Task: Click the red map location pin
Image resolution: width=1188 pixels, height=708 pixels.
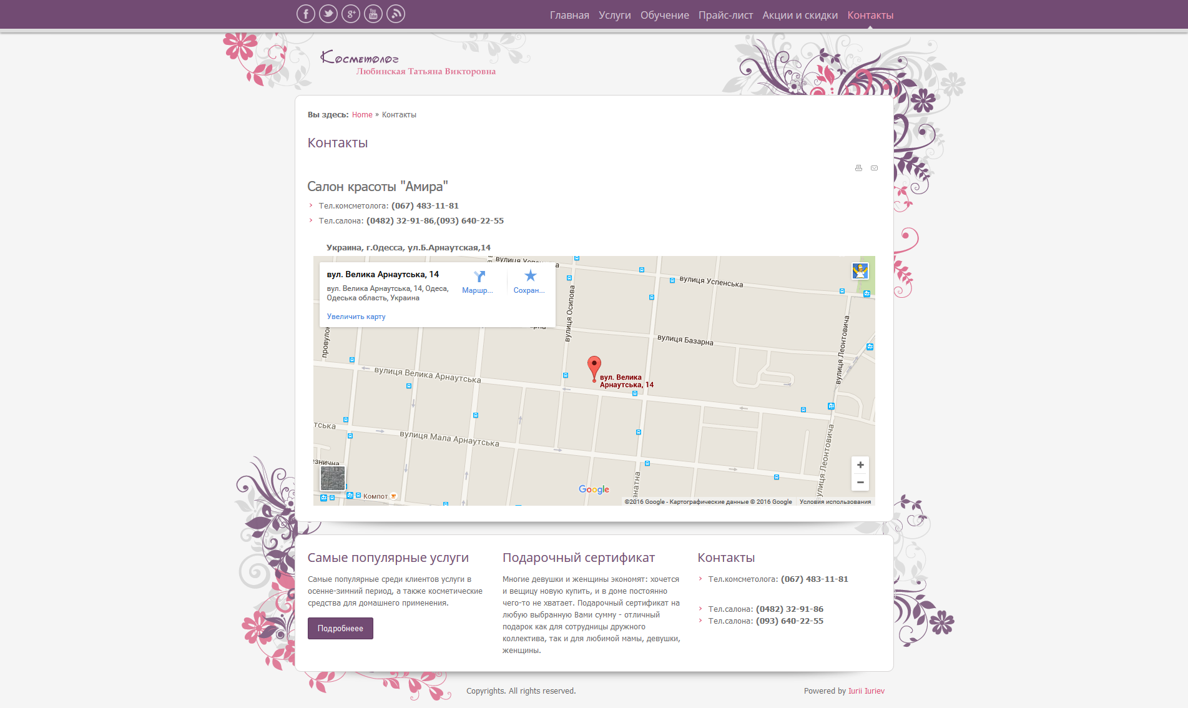Action: (594, 366)
